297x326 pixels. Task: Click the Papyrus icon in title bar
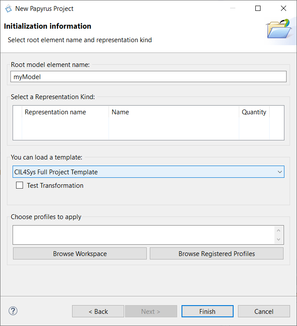[x=9, y=9]
